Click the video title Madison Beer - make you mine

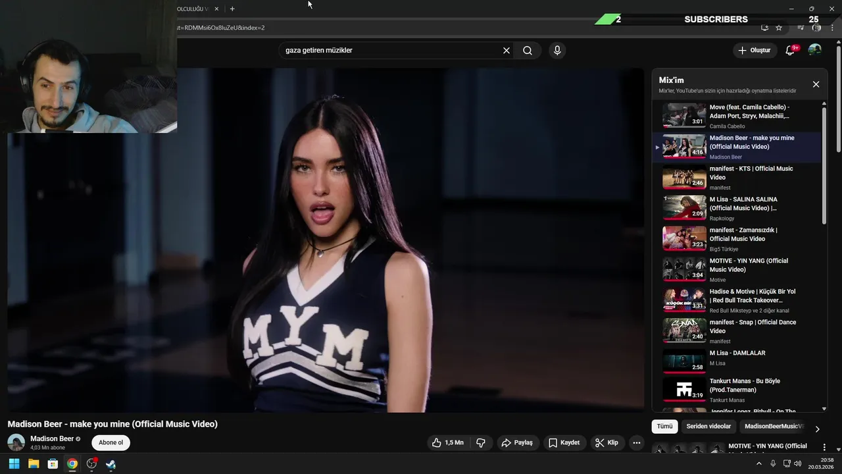click(x=112, y=424)
